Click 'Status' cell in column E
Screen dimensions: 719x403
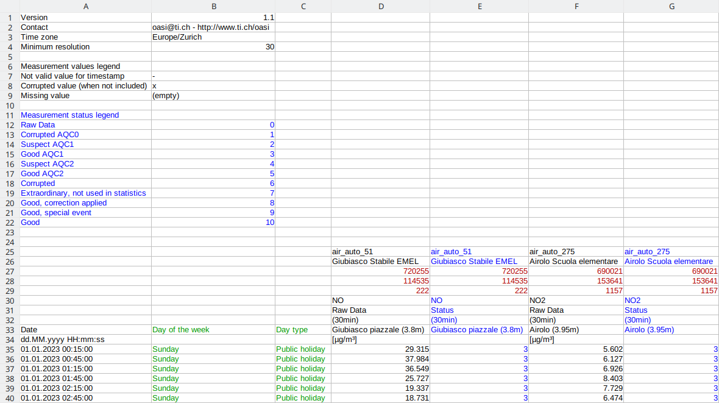[479, 310]
